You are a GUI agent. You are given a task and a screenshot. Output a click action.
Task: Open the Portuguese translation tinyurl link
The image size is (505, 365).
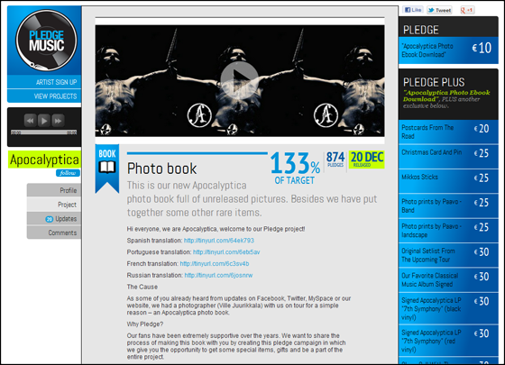point(226,252)
